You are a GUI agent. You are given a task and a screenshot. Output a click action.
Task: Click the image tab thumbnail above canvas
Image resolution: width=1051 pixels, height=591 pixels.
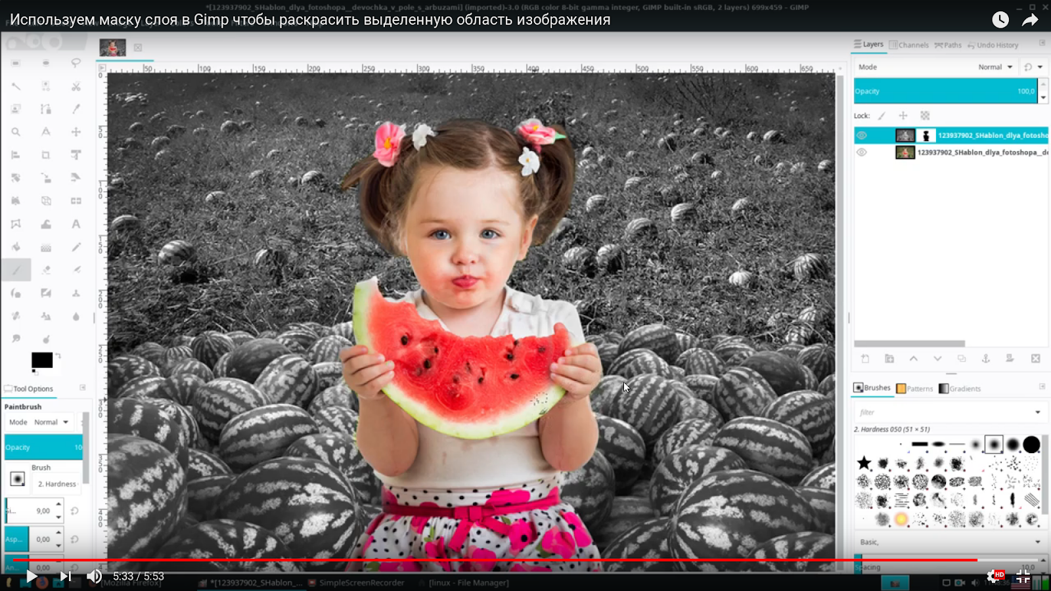click(112, 47)
